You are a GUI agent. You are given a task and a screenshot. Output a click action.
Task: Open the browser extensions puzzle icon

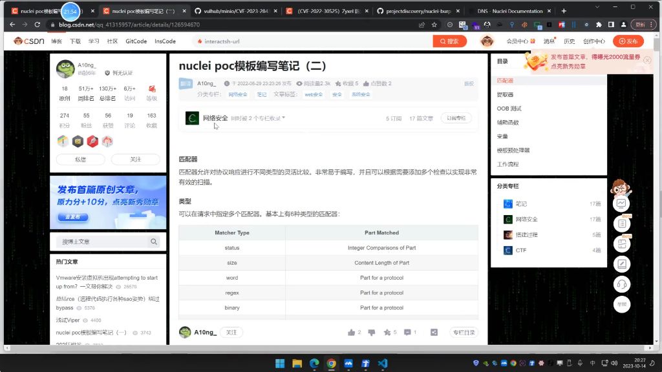click(x=599, y=25)
